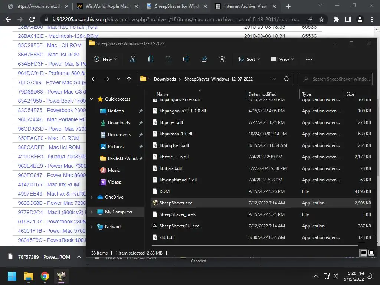Image resolution: width=380 pixels, height=285 pixels.
Task: Sort files by Name column
Action: (163, 94)
